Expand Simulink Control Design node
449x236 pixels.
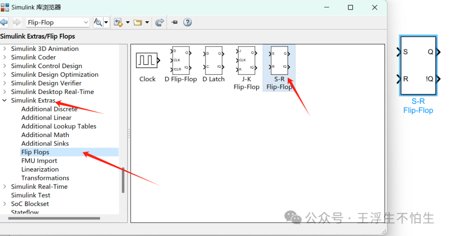pyautogui.click(x=5, y=66)
